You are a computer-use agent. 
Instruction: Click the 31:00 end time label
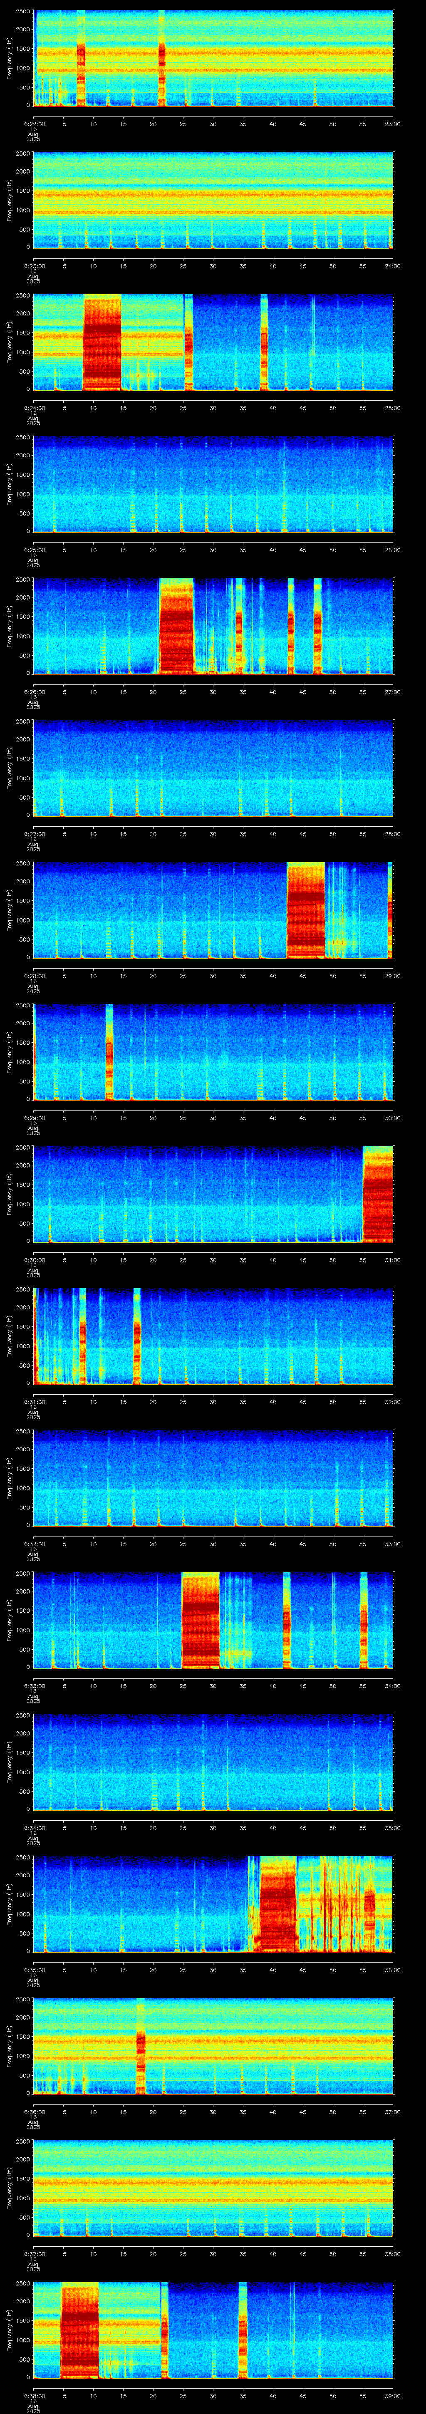point(392,1259)
